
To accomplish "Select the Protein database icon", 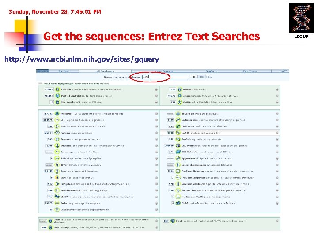I will [x=57, y=133].
